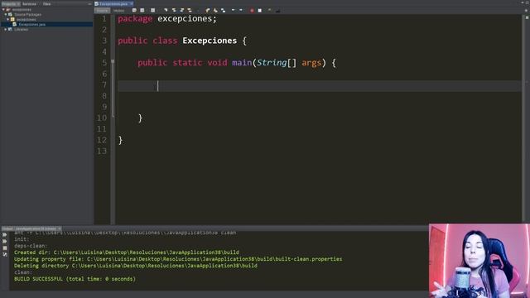The width and height of the screenshot is (530, 298).
Task: Click Find Previous Occurrence icon
Action: click(x=174, y=11)
